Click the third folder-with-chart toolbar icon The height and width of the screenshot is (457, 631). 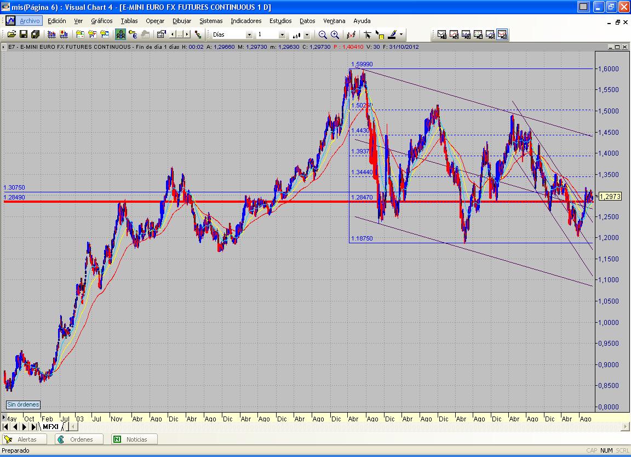point(105,35)
